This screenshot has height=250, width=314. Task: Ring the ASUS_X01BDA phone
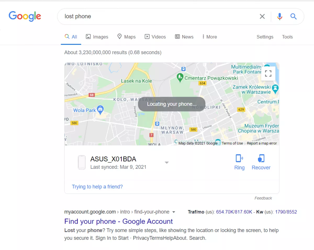tap(239, 162)
